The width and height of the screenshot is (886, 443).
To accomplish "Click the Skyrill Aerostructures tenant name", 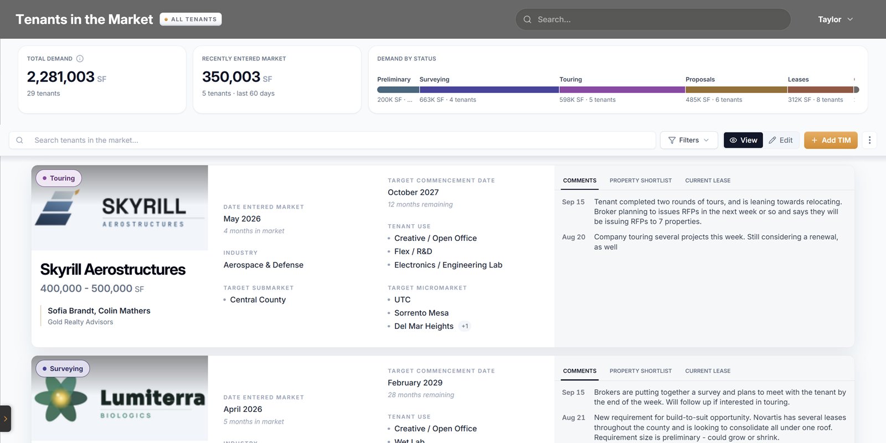I will pos(113,270).
